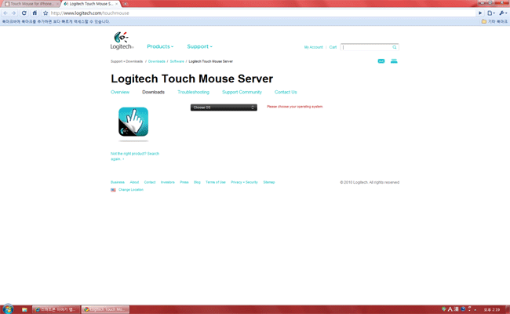Click Not the right product? Search again

coord(135,156)
